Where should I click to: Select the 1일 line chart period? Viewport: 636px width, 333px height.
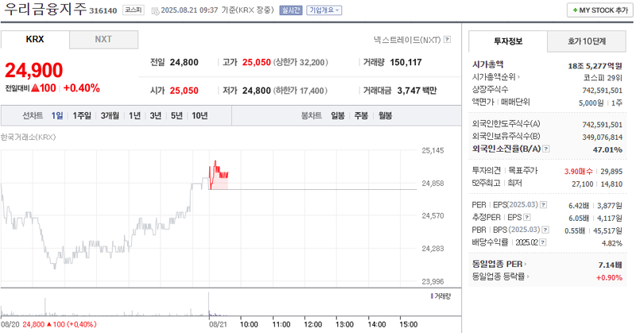tap(57, 115)
